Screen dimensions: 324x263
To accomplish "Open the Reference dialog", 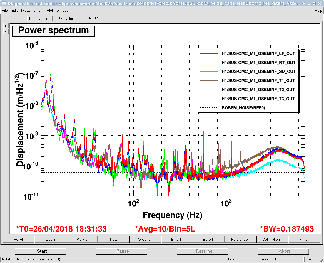I will [x=241, y=239].
